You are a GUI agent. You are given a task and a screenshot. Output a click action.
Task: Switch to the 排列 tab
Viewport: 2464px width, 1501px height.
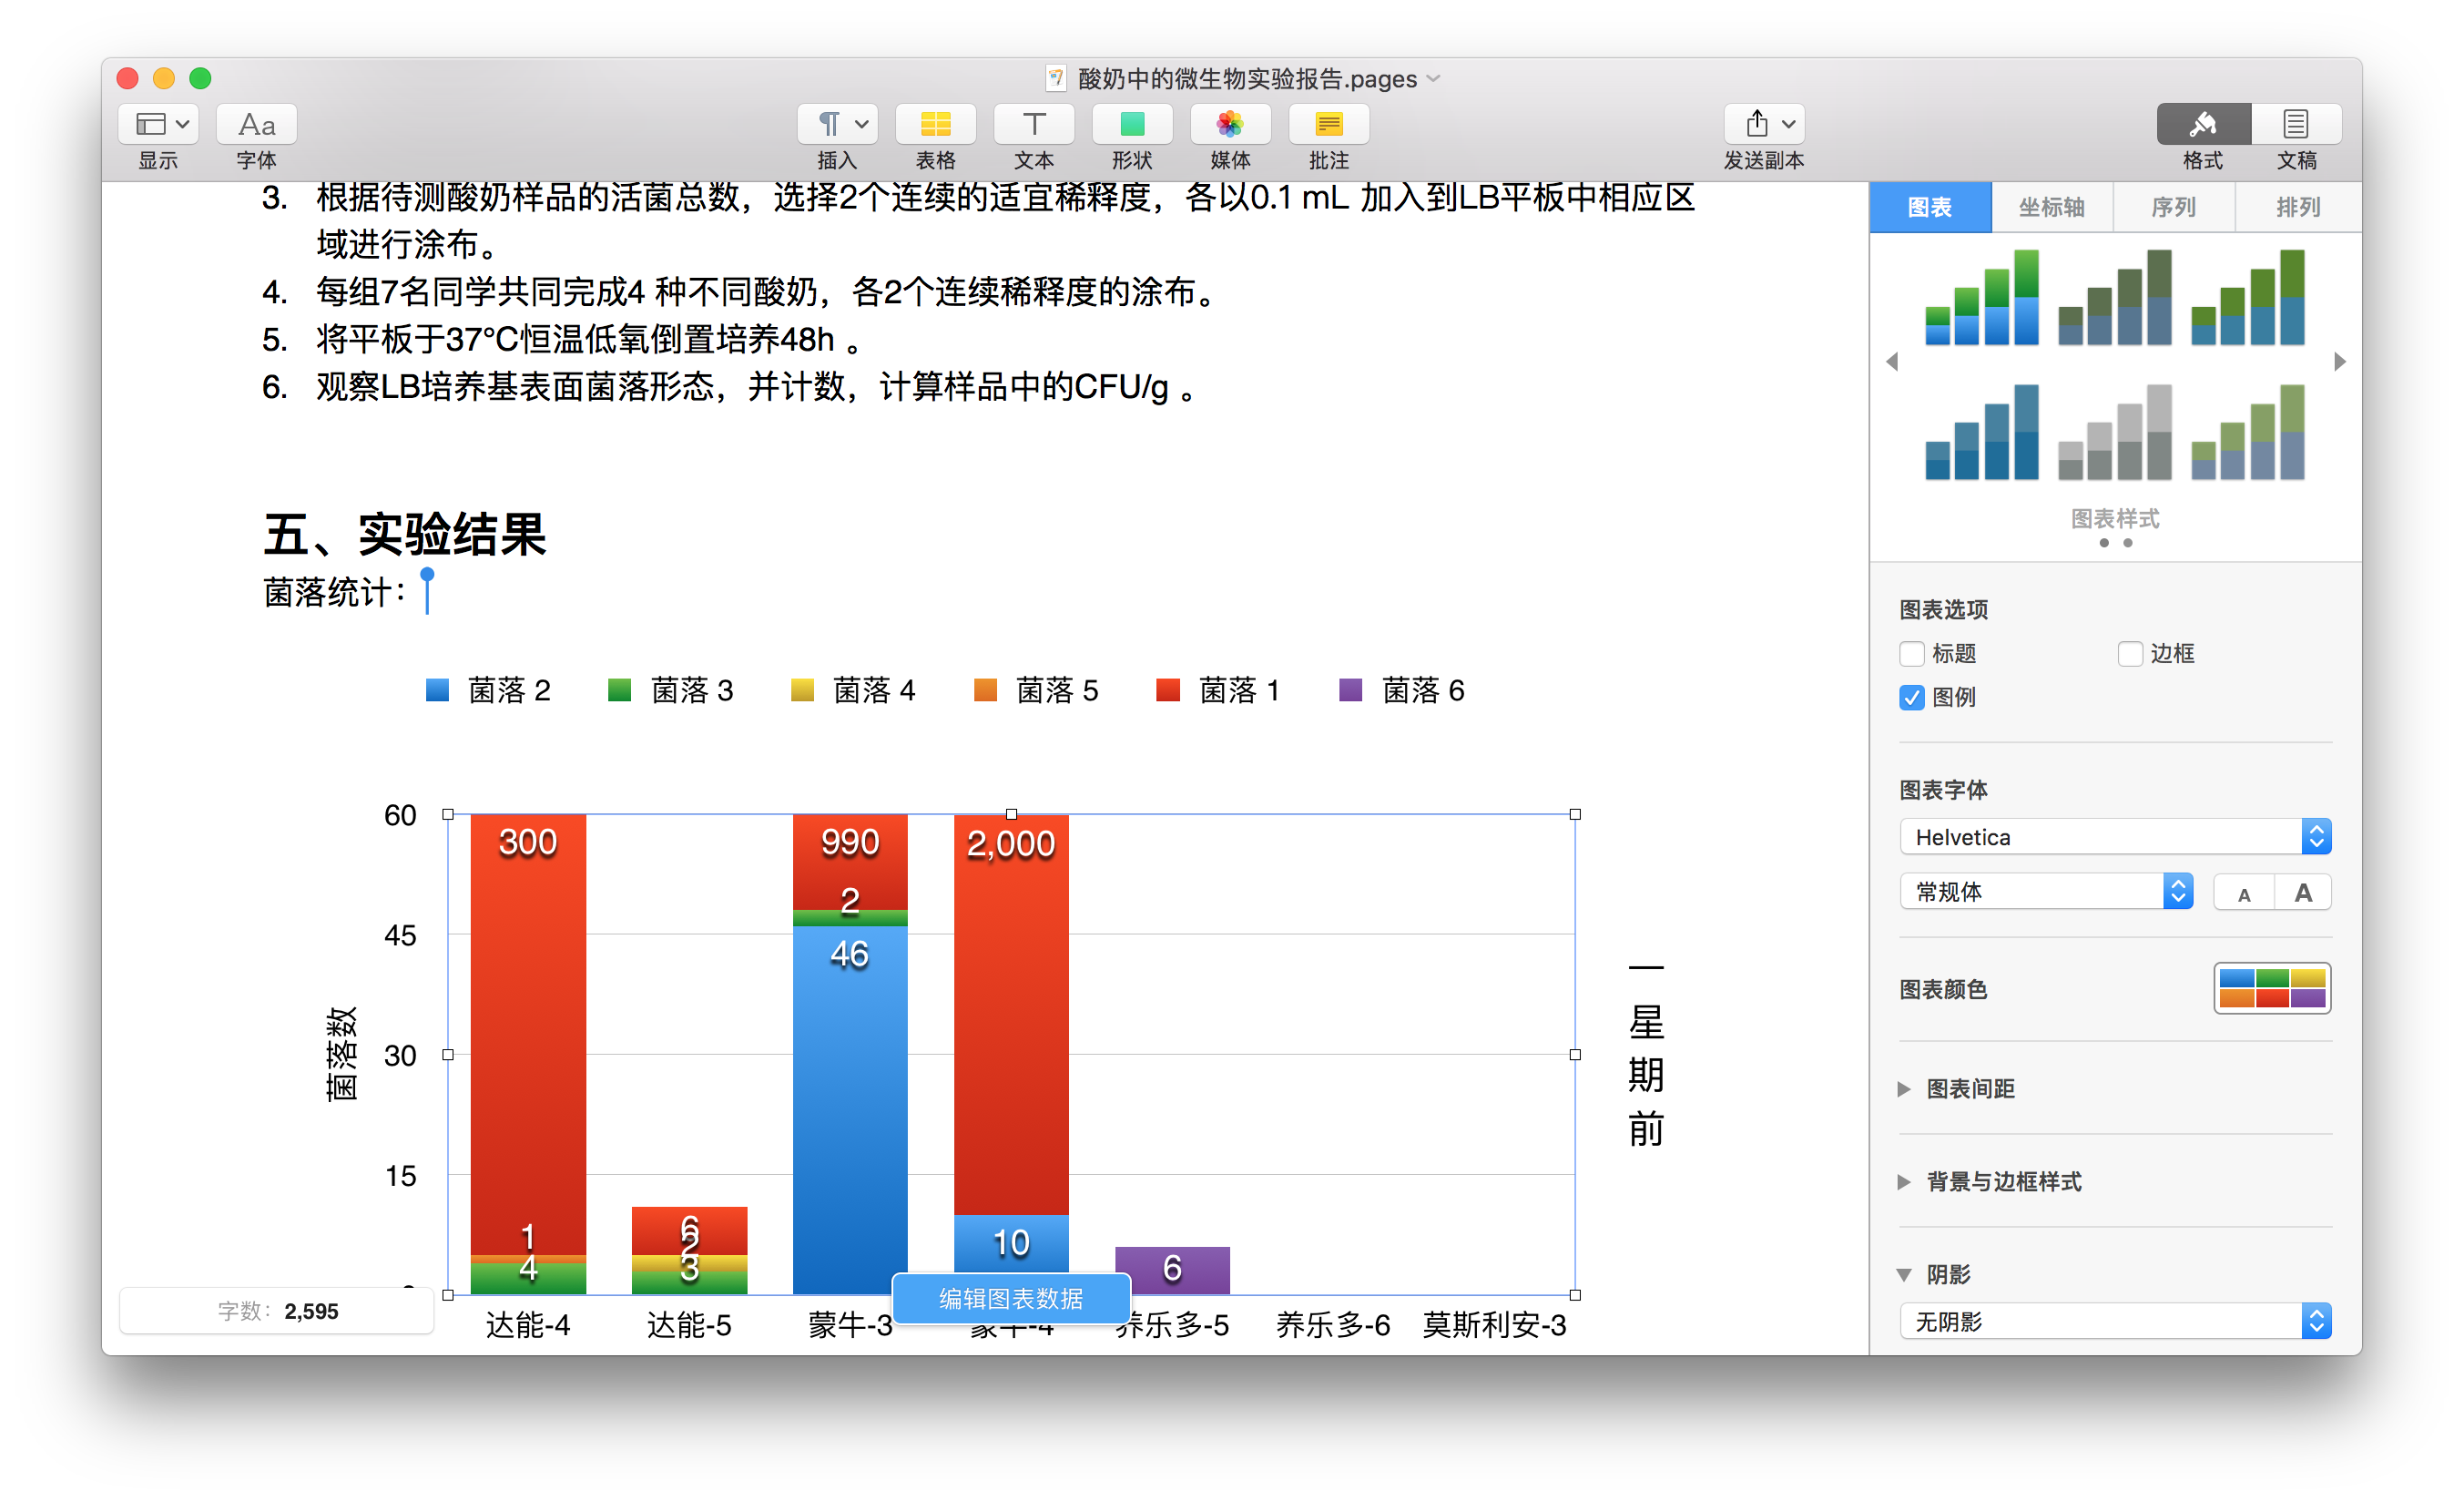[2297, 207]
